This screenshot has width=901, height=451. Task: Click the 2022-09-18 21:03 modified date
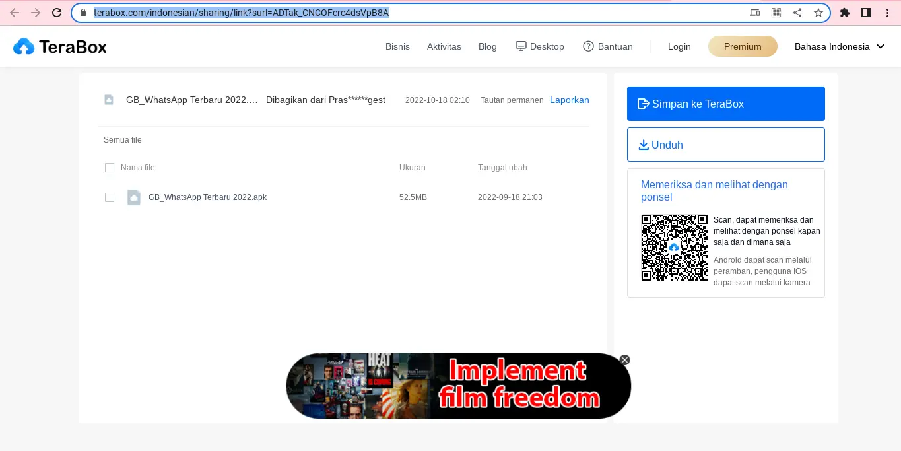point(510,197)
